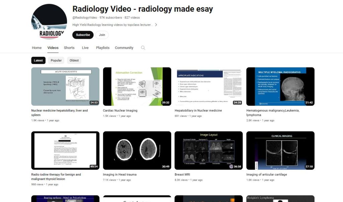This screenshot has height=202, width=343.
Task: Click the Multiple Myeloma radiographs thumbnail
Action: click(280, 86)
